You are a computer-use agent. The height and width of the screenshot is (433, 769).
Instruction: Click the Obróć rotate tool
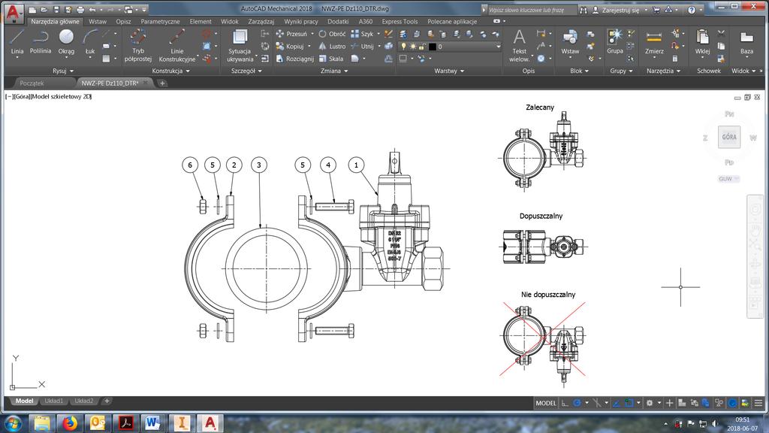[x=332, y=34]
